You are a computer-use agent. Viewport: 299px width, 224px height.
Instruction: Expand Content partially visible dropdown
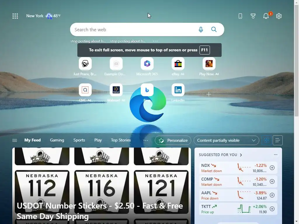226,140
